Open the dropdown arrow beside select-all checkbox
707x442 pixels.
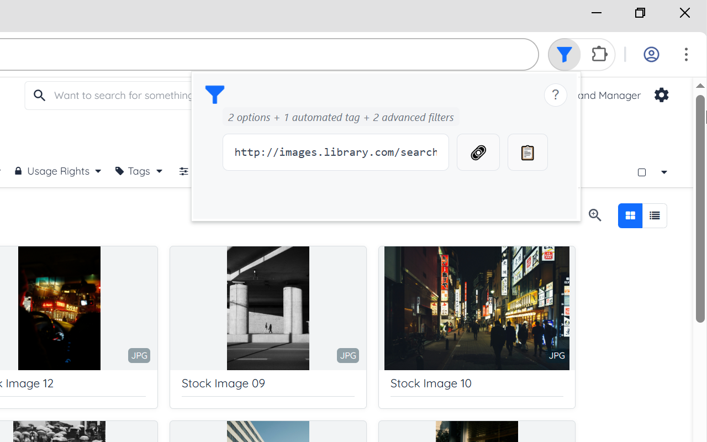click(x=664, y=172)
